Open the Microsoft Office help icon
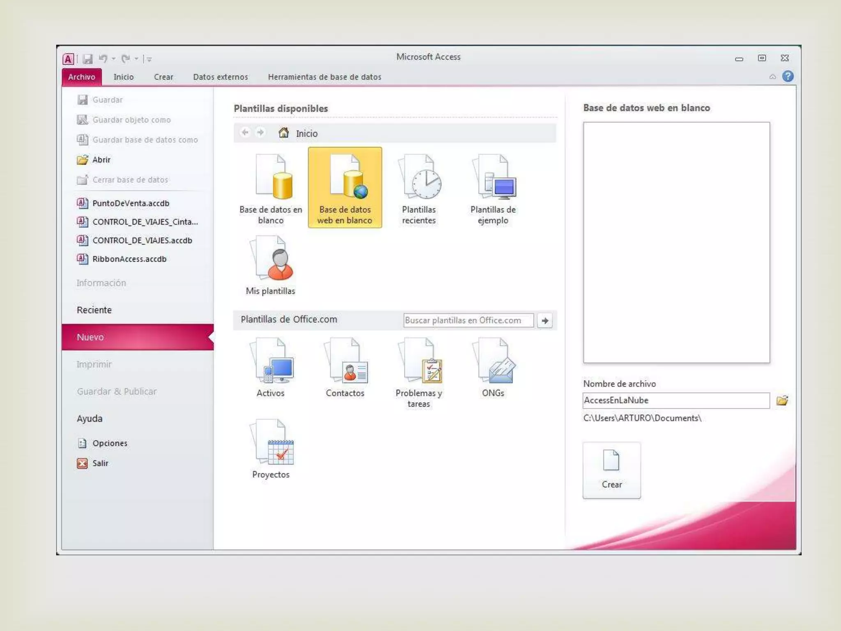This screenshot has height=631, width=841. [x=788, y=76]
